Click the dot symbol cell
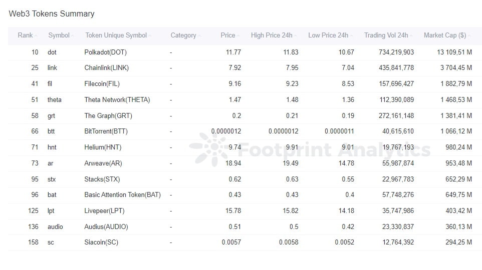This screenshot has height=270, width=482. click(52, 52)
